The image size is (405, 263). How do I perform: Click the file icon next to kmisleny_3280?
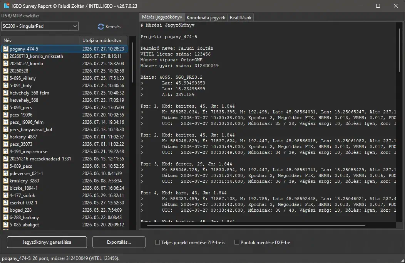6,181
